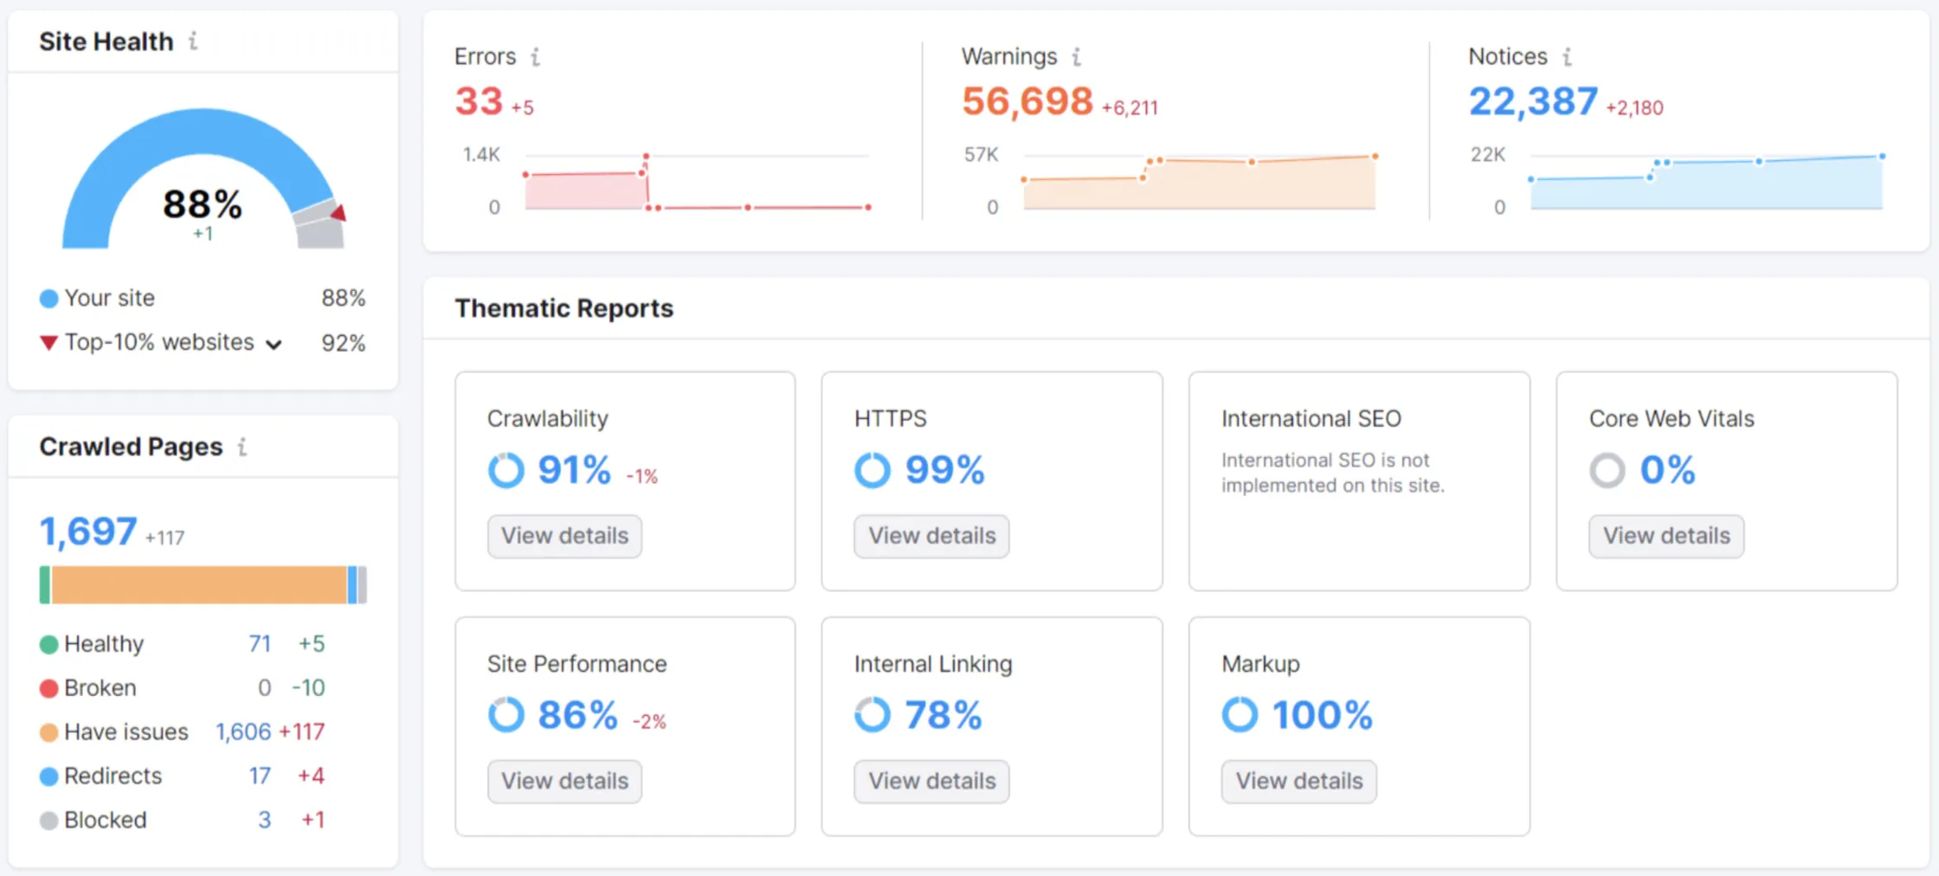View details for Crawlability
The height and width of the screenshot is (876, 1939).
564,536
